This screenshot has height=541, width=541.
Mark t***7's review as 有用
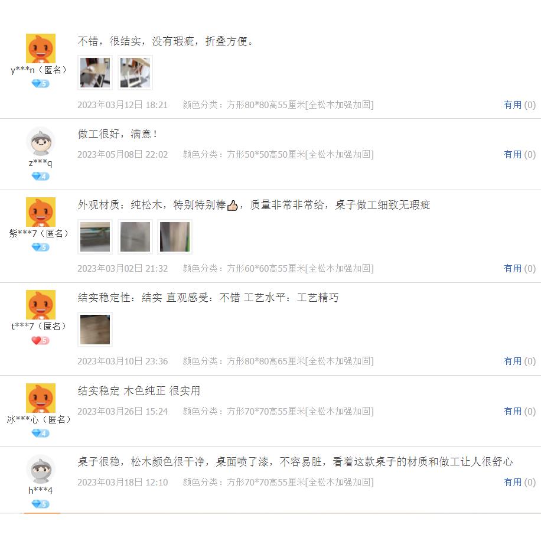[x=519, y=361]
